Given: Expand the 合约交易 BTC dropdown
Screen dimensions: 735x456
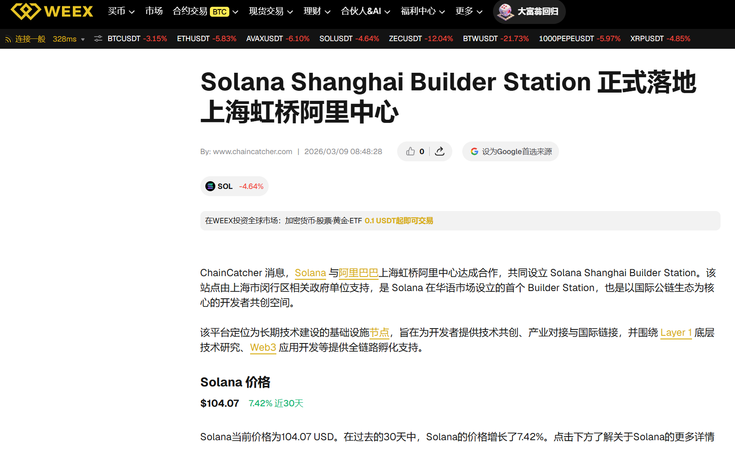Looking at the screenshot, I should (205, 11).
